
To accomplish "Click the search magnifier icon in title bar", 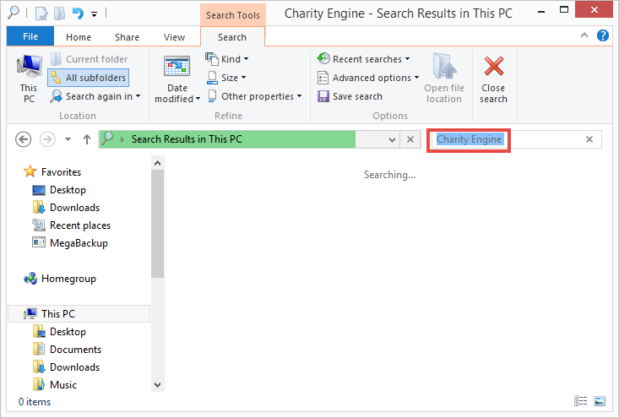I will 14,12.
